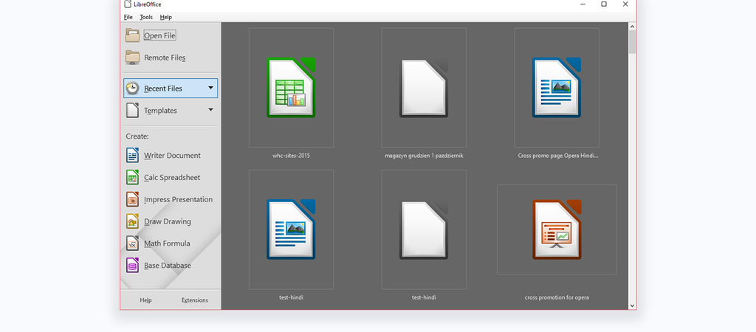
Task: Open the Tools menu
Action: (146, 17)
